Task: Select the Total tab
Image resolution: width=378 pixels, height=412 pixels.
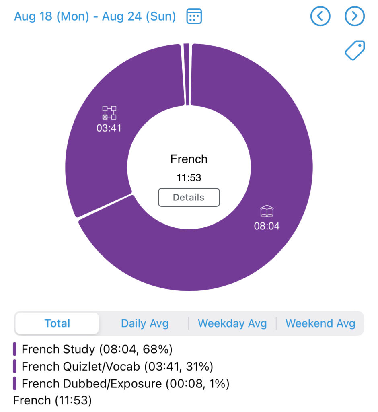Action: 57,323
